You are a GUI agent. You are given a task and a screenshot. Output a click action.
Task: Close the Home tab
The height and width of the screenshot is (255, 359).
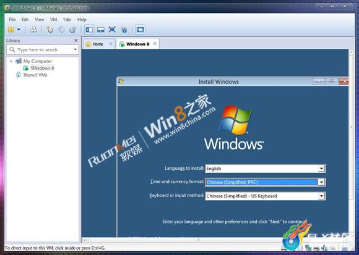point(111,44)
